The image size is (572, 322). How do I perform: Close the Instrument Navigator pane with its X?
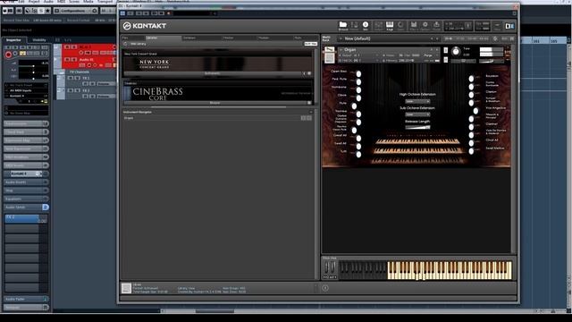click(x=311, y=112)
